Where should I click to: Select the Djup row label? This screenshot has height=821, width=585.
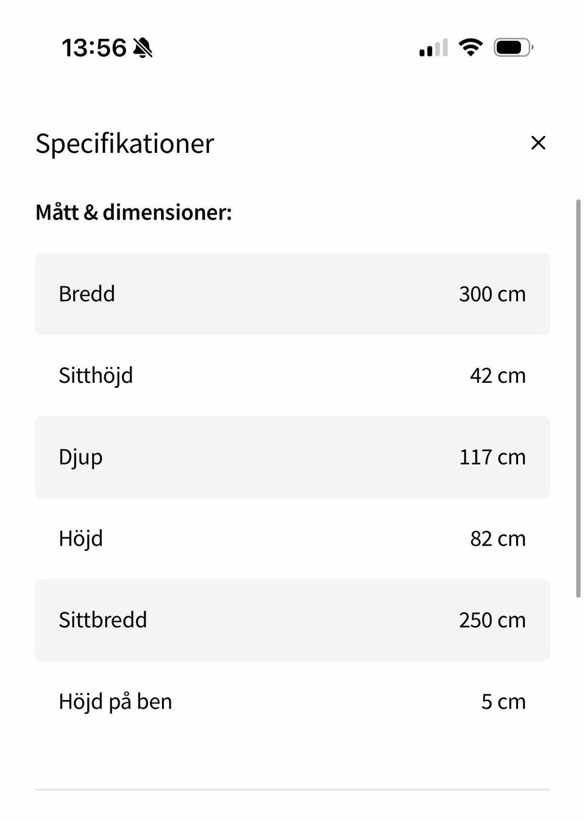click(x=80, y=457)
